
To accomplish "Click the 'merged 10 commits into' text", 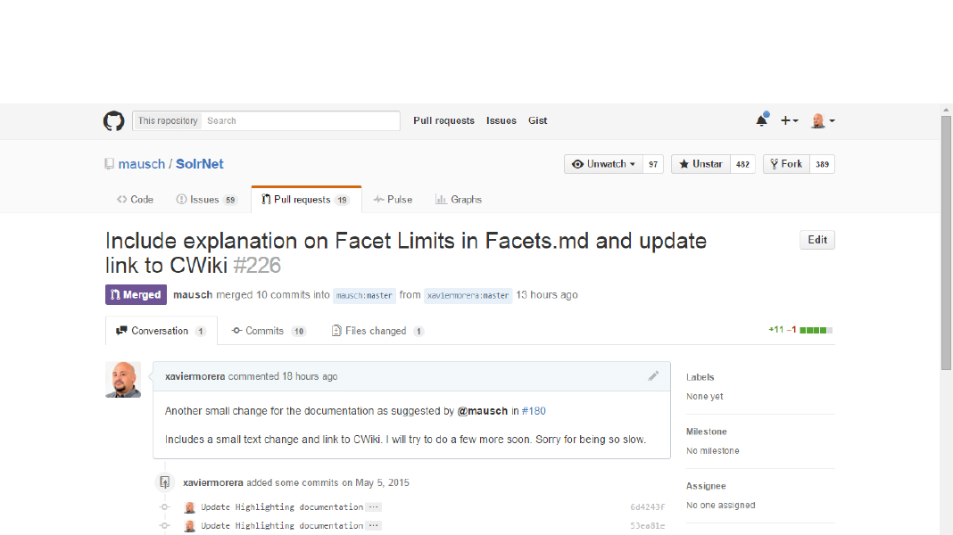I will click(273, 294).
